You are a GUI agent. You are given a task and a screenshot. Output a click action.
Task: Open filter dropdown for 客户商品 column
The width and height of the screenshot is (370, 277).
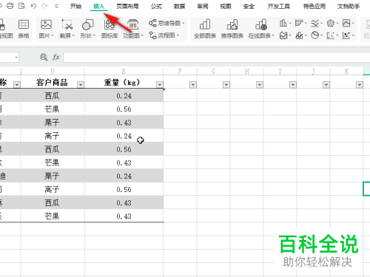pyautogui.click(x=81, y=85)
